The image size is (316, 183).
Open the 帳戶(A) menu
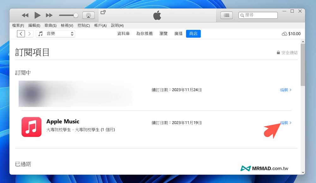point(100,26)
